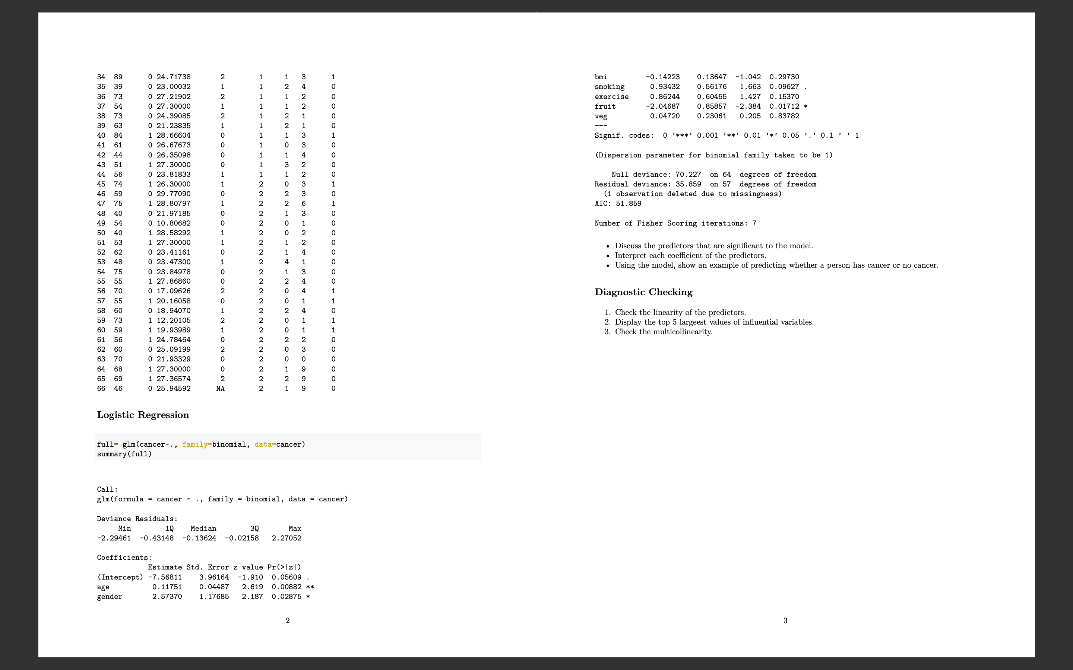Click the AIC: 51.859 line
This screenshot has height=670, width=1073.
(618, 203)
